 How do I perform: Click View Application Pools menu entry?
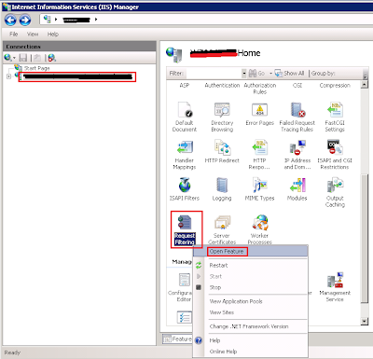(236, 301)
